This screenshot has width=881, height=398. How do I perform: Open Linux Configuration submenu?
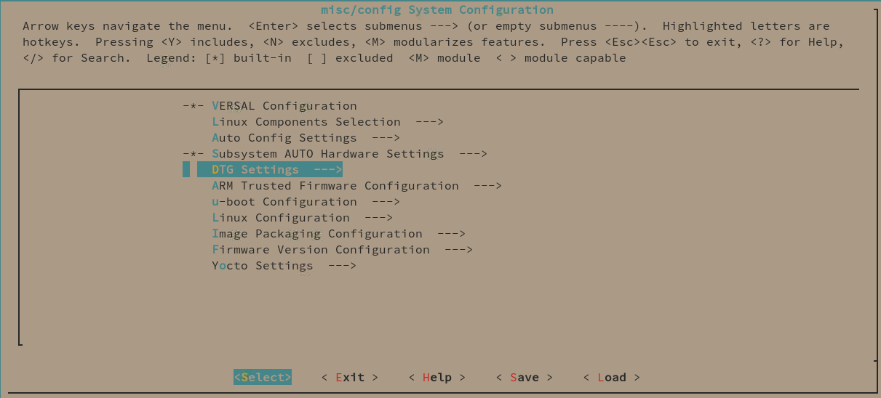pyautogui.click(x=303, y=218)
